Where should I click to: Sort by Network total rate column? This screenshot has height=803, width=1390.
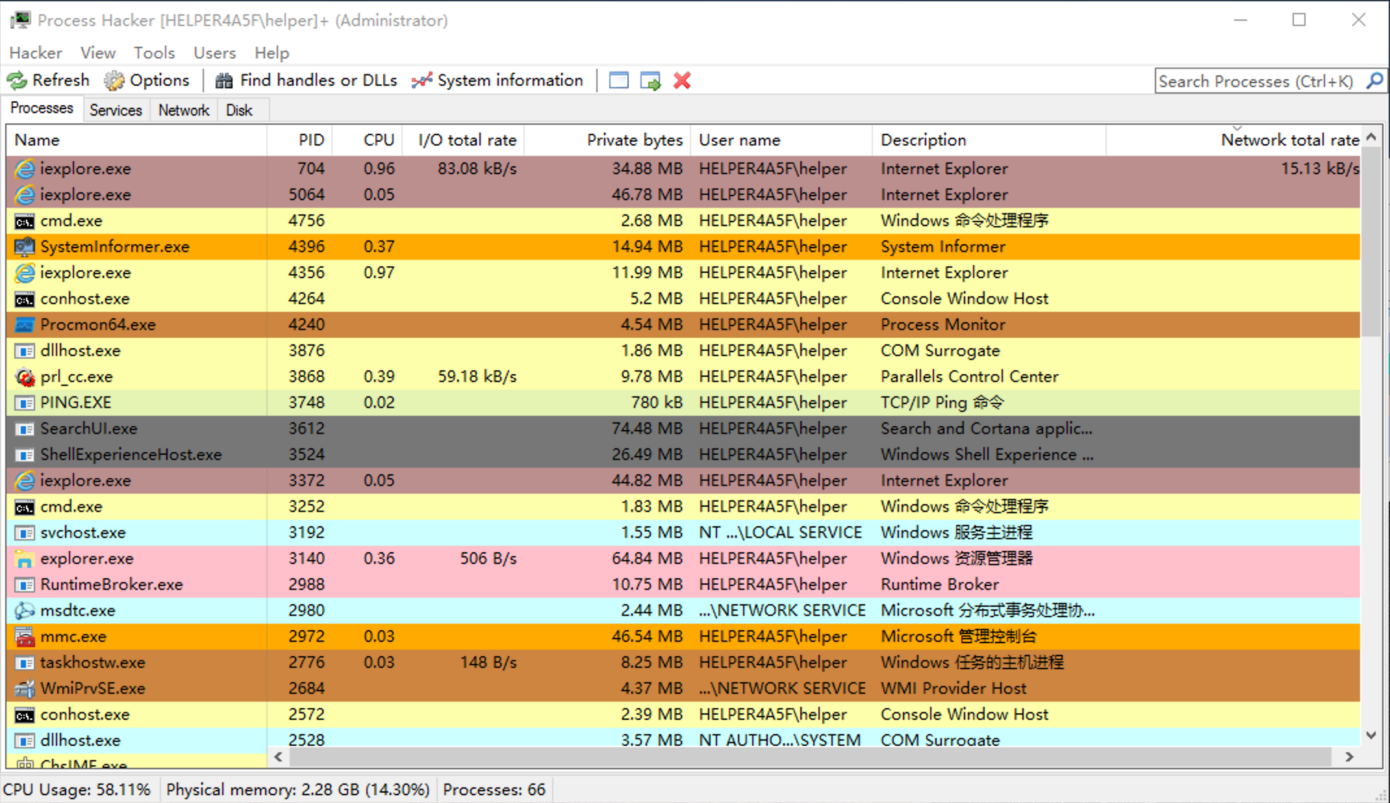[x=1289, y=140]
